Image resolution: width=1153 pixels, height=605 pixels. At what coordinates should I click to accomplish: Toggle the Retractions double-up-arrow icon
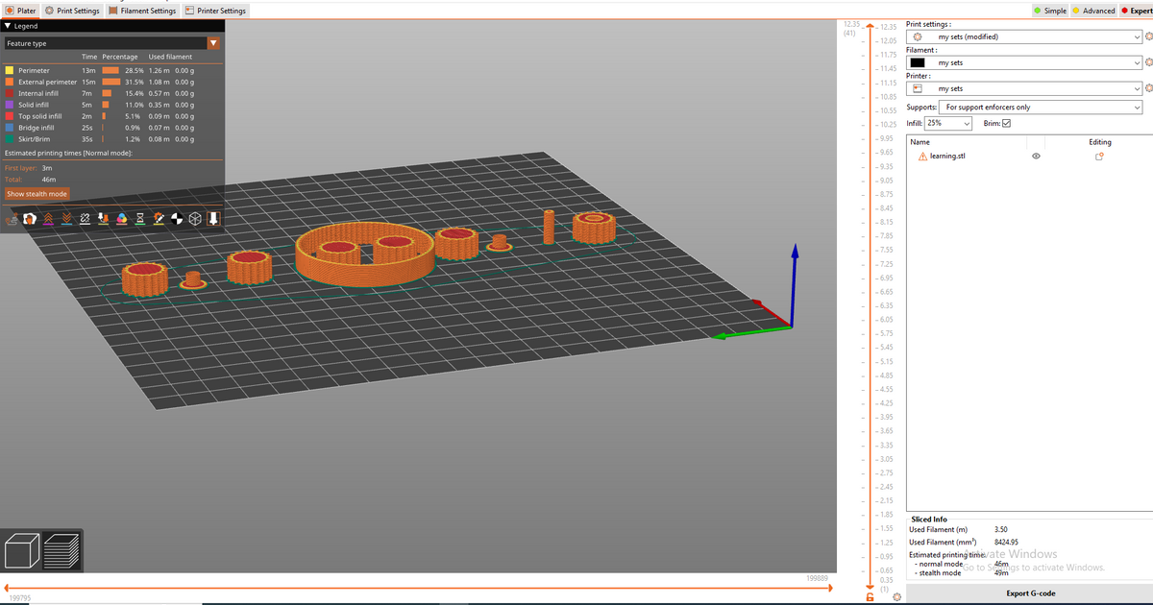pos(50,219)
